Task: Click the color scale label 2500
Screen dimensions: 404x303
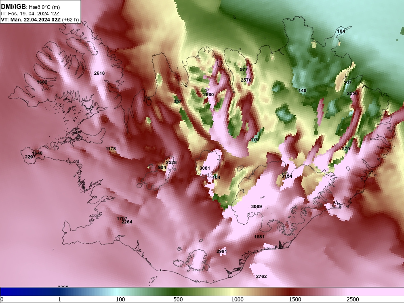Action: click(353, 299)
